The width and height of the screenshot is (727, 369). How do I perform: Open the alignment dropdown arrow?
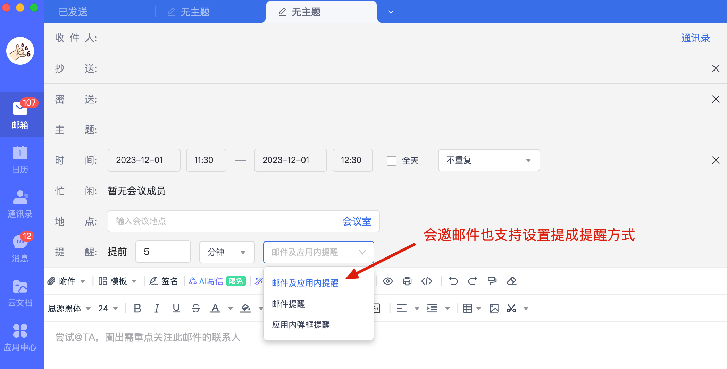(417, 308)
